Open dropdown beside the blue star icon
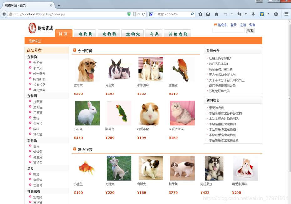 pos(268,14)
